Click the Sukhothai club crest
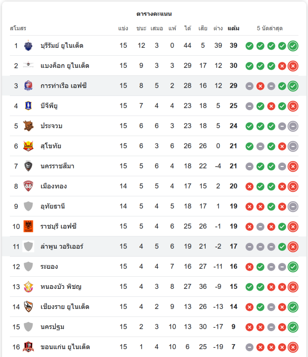The height and width of the screenshot is (357, 308). pyautogui.click(x=28, y=146)
